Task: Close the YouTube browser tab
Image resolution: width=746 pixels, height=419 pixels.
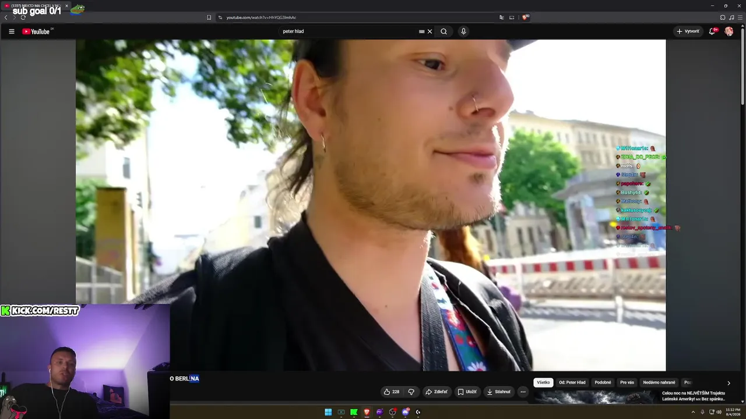Action: tap(66, 6)
